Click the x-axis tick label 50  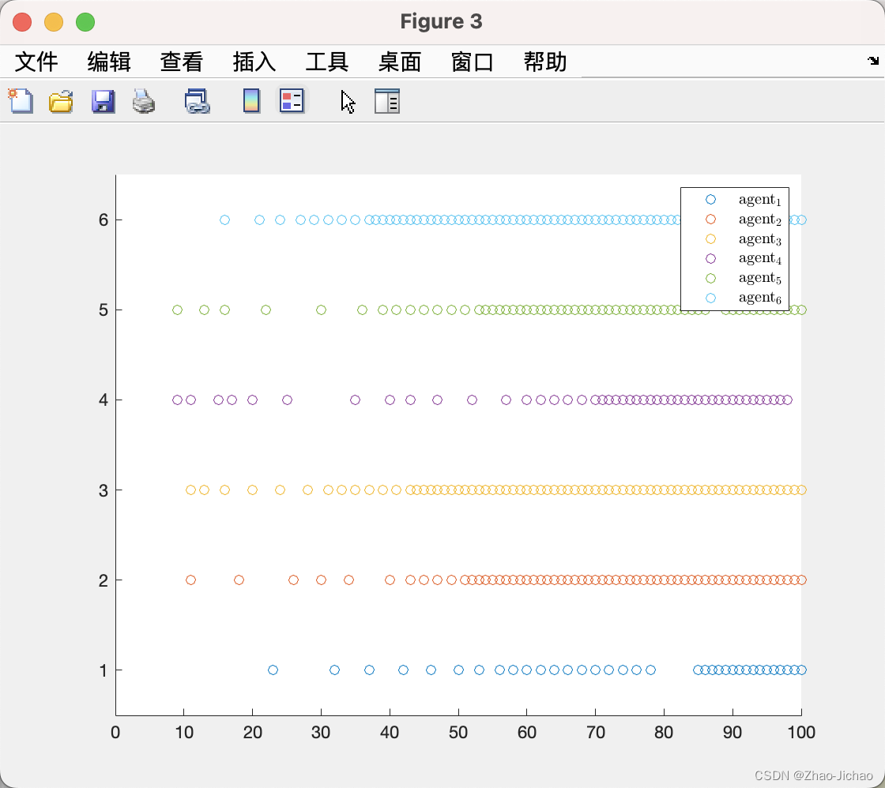(x=458, y=732)
